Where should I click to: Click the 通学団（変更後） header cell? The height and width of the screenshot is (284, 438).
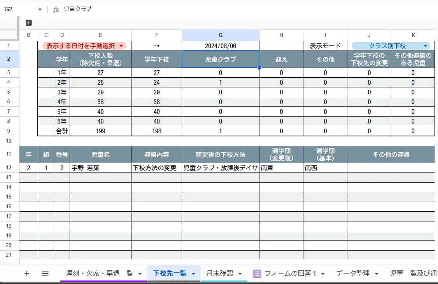pyautogui.click(x=281, y=155)
